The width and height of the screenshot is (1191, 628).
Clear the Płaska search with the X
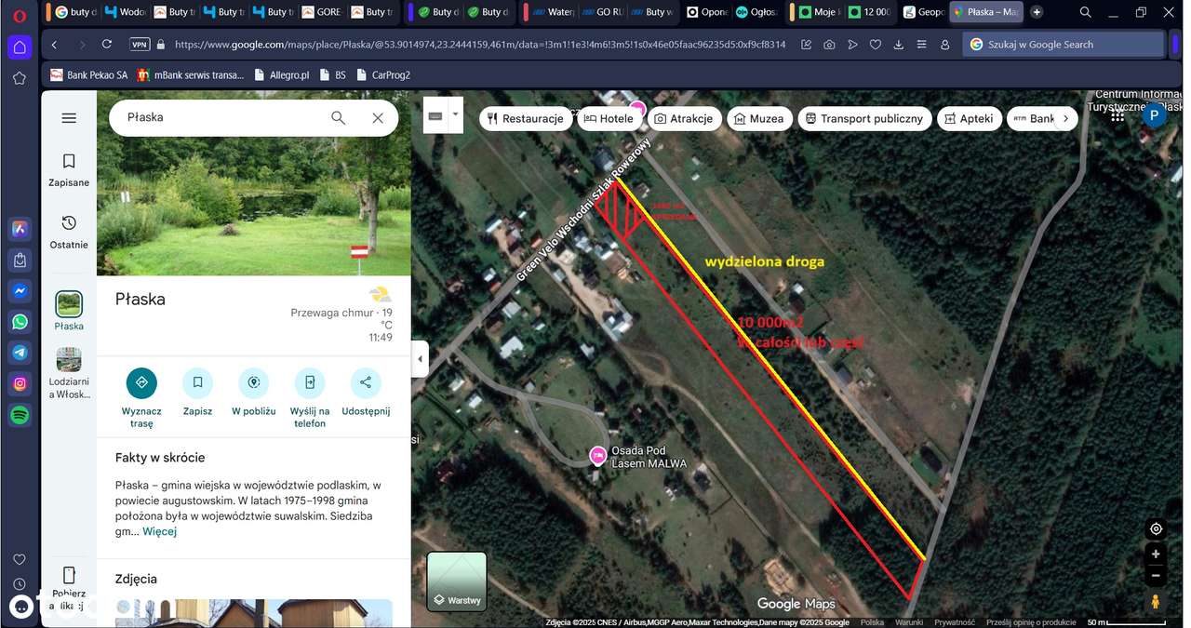(x=378, y=118)
